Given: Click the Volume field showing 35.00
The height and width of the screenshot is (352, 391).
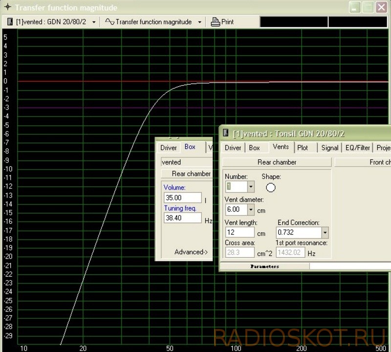Looking at the screenshot, I should pyautogui.click(x=182, y=198).
